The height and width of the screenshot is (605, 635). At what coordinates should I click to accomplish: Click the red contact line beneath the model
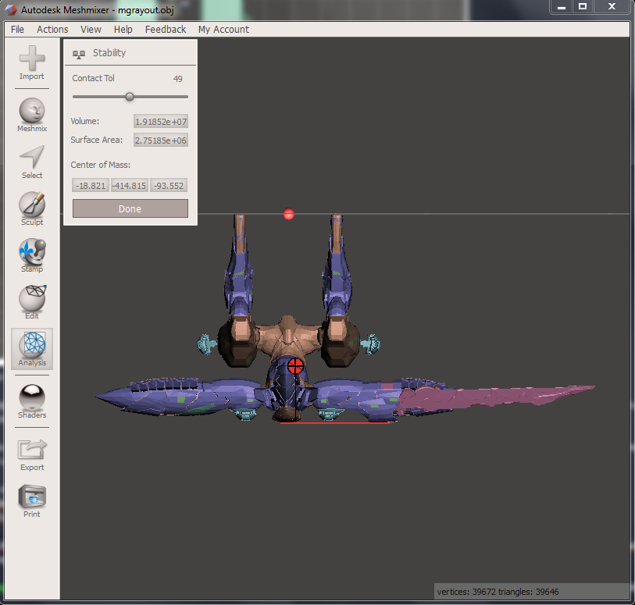coord(334,423)
